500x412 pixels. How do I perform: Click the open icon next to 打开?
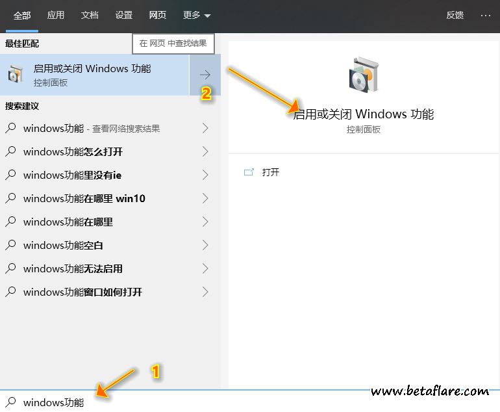pyautogui.click(x=249, y=172)
